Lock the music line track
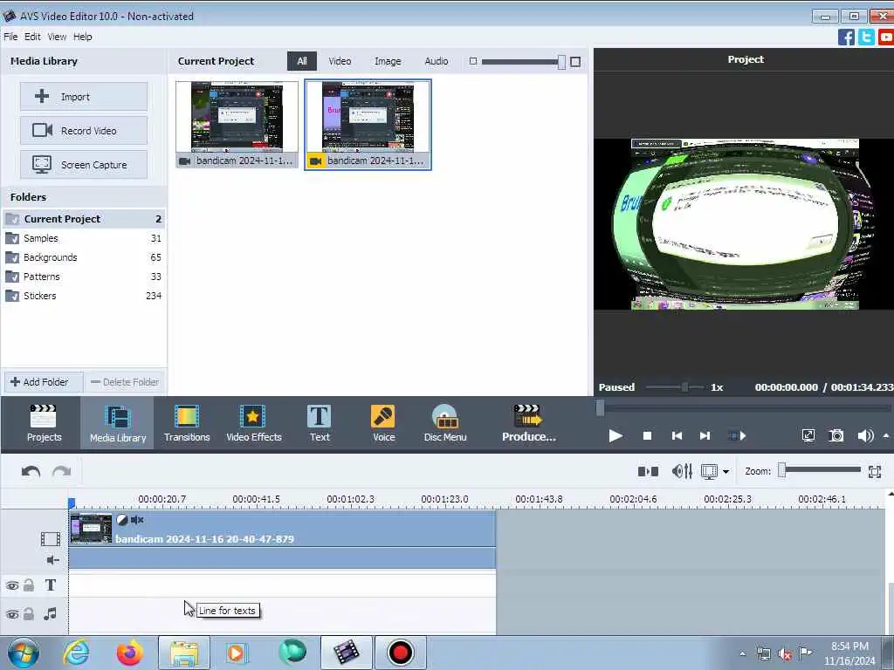The height and width of the screenshot is (670, 894). coord(29,613)
